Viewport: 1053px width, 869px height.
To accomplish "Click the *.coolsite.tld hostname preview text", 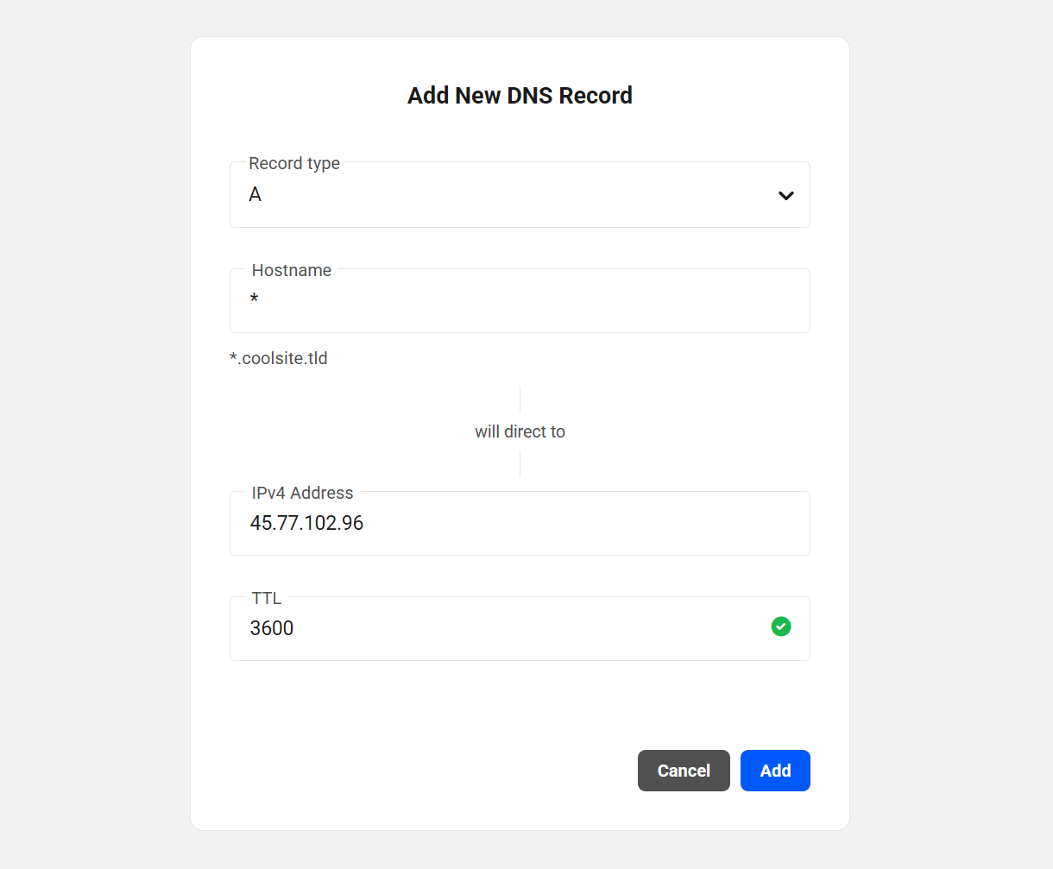I will (x=279, y=358).
